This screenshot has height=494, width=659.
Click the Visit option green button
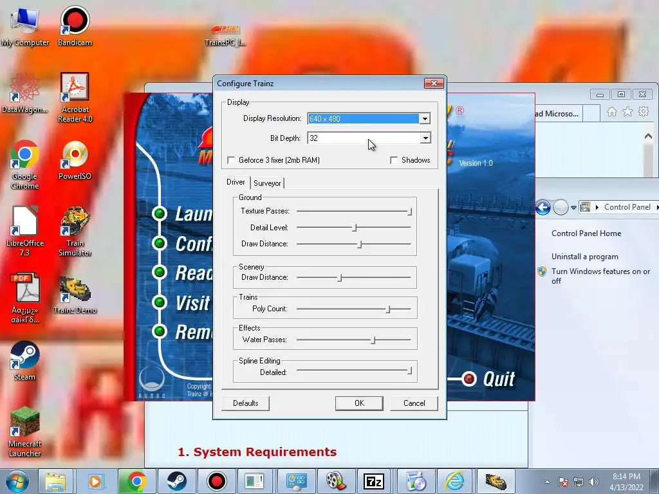[160, 302]
